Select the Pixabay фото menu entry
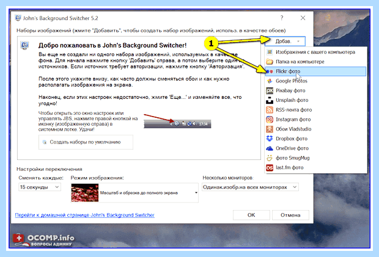Image resolution: width=379 pixels, height=257 pixels. [315, 91]
